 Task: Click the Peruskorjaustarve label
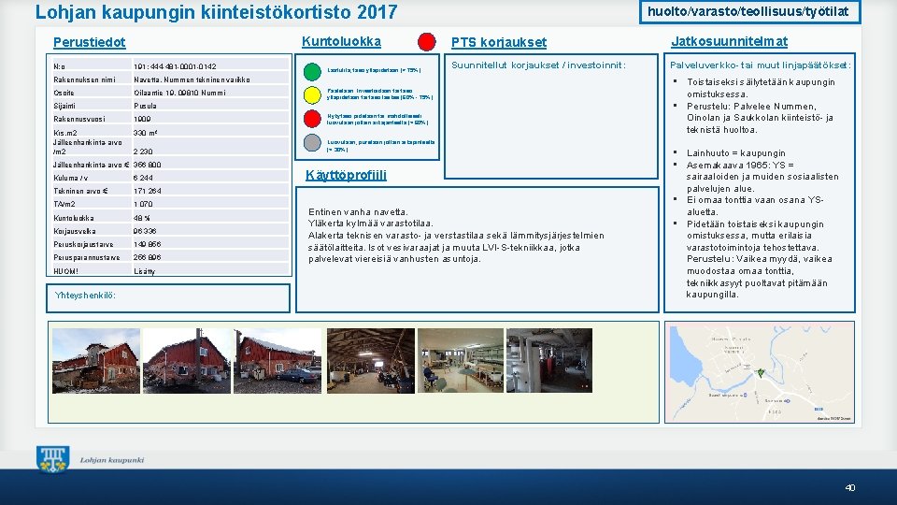point(83,244)
